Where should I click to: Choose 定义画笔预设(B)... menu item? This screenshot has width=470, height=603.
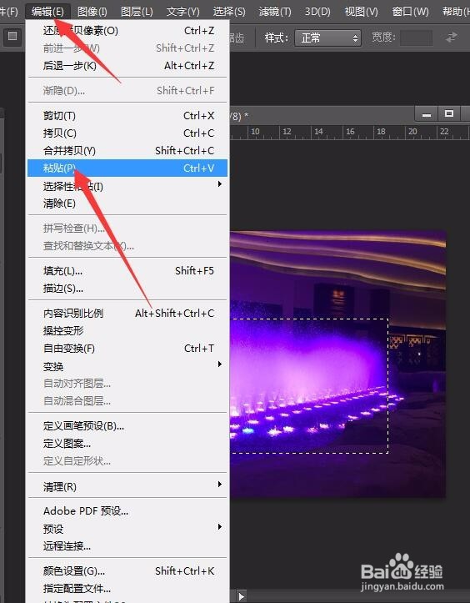(127, 426)
